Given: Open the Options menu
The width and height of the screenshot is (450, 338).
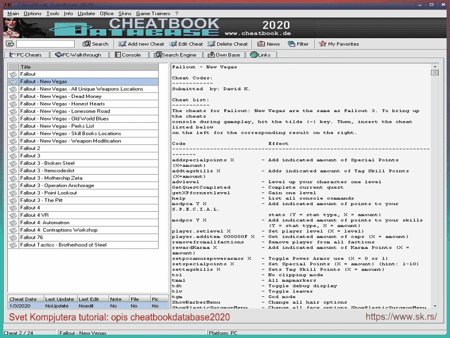Looking at the screenshot, I should coord(33,14).
